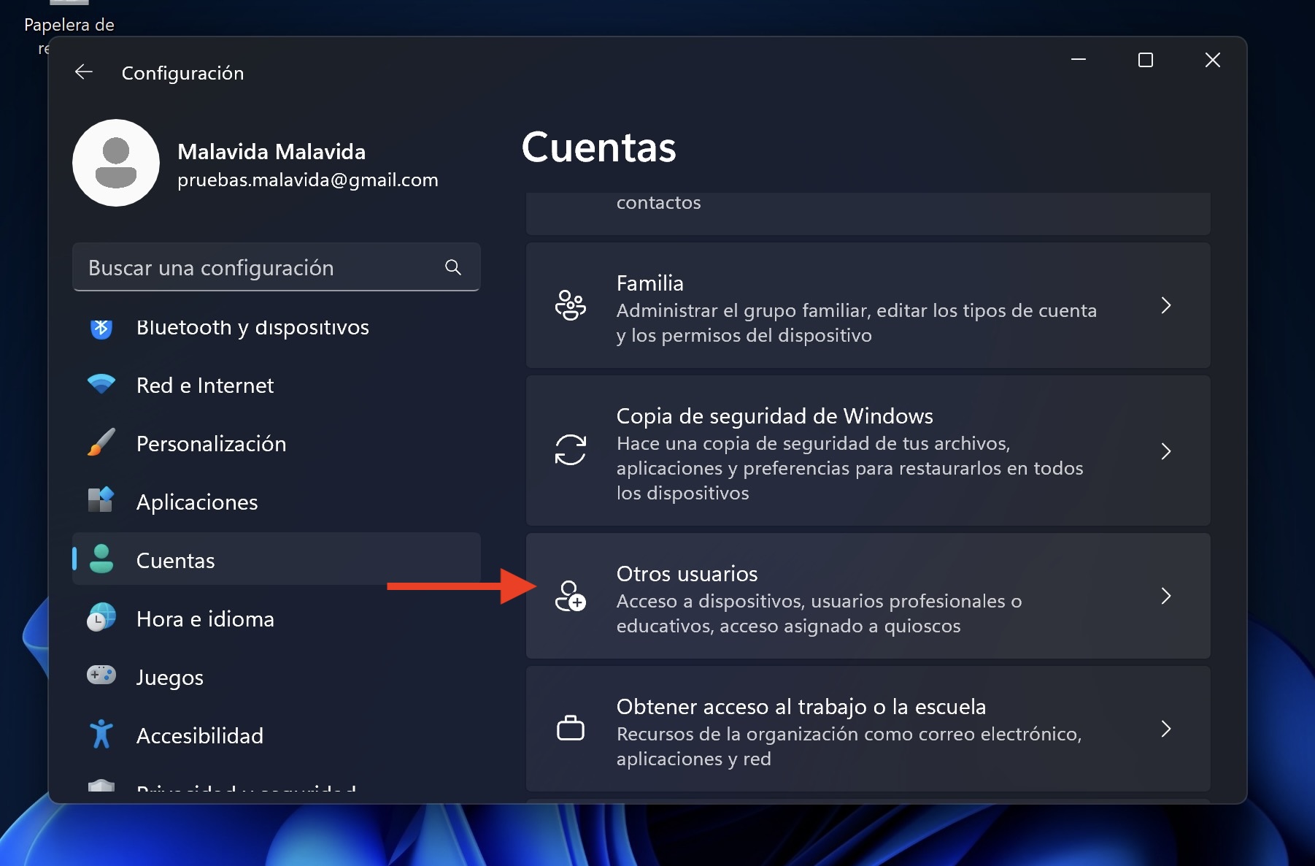
Task: Expand the Otros usuarios section
Action: coord(1165,597)
